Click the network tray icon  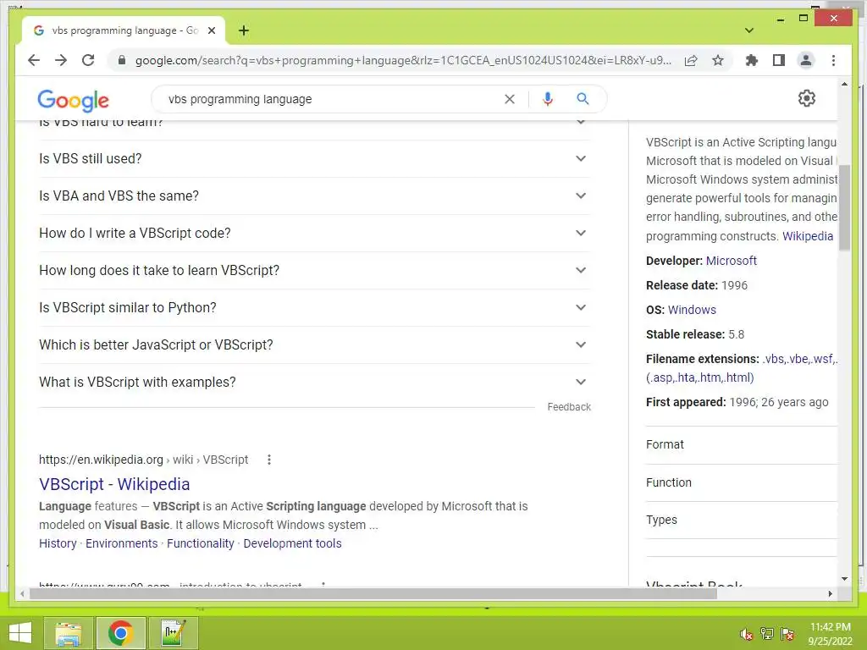pyautogui.click(x=767, y=634)
